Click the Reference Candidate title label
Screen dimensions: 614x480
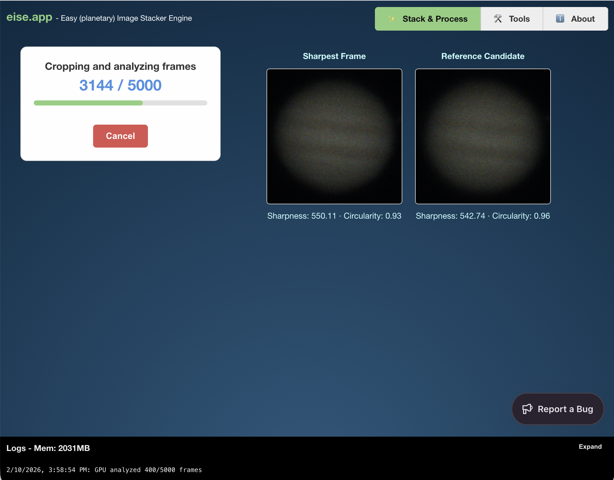click(x=482, y=56)
